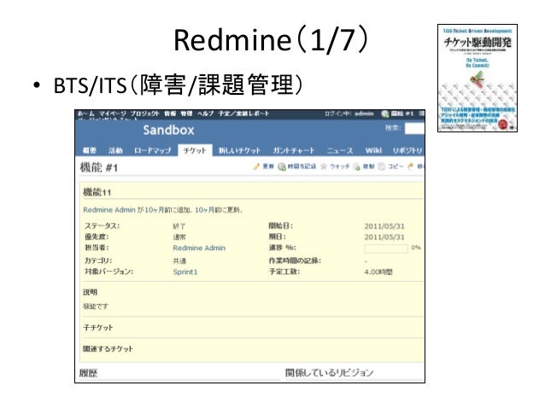Click the admin user link
Viewport: 545px width, 409px height.
364,114
